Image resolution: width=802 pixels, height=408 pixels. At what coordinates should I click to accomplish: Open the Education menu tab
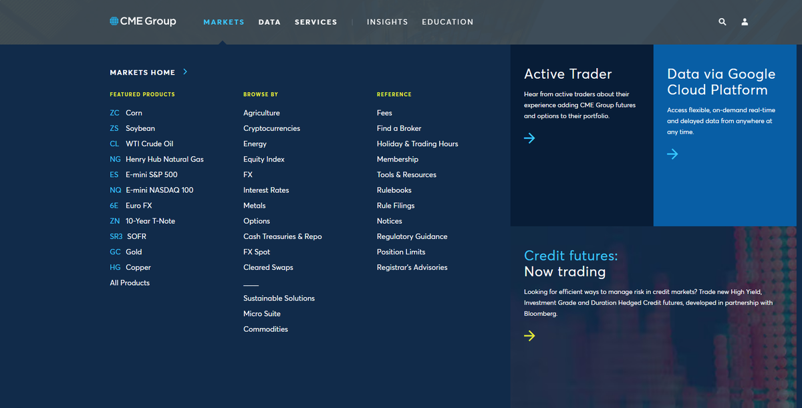[x=447, y=22]
